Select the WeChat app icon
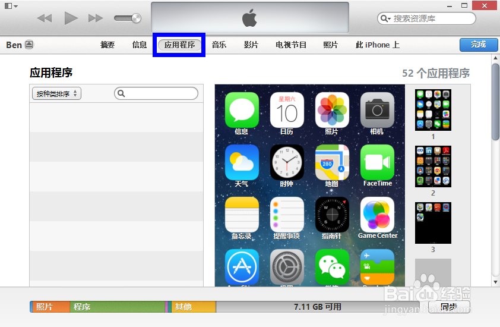This screenshot has height=327, width=500. 332,267
